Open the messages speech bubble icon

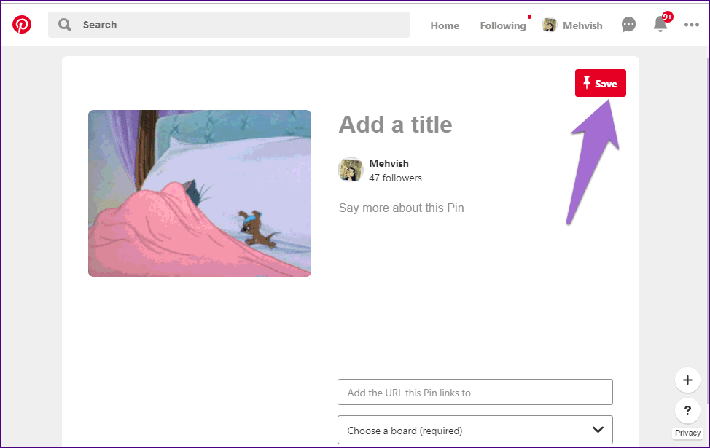(628, 25)
